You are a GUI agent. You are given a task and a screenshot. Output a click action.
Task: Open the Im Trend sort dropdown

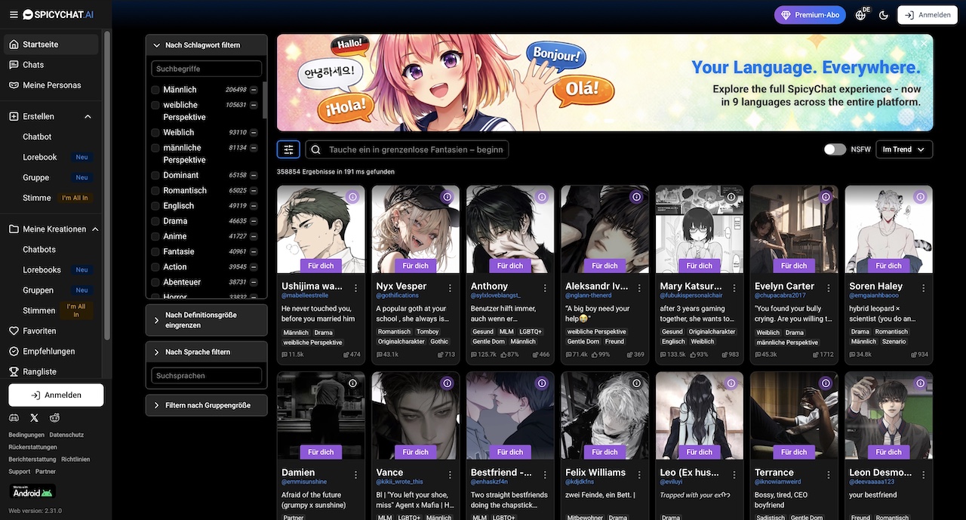pos(904,149)
